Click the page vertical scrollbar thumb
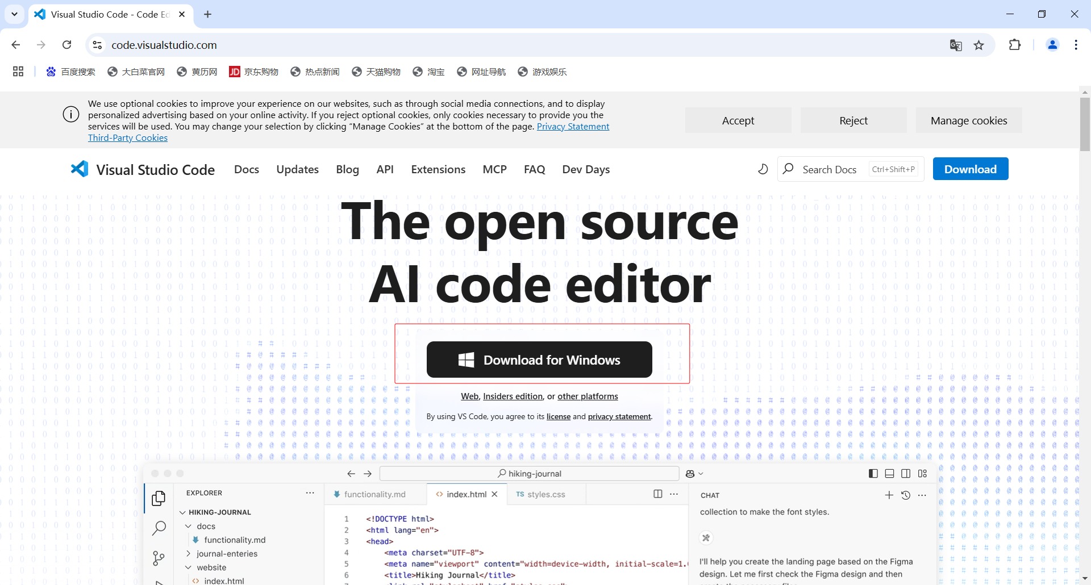 pyautogui.click(x=1085, y=124)
